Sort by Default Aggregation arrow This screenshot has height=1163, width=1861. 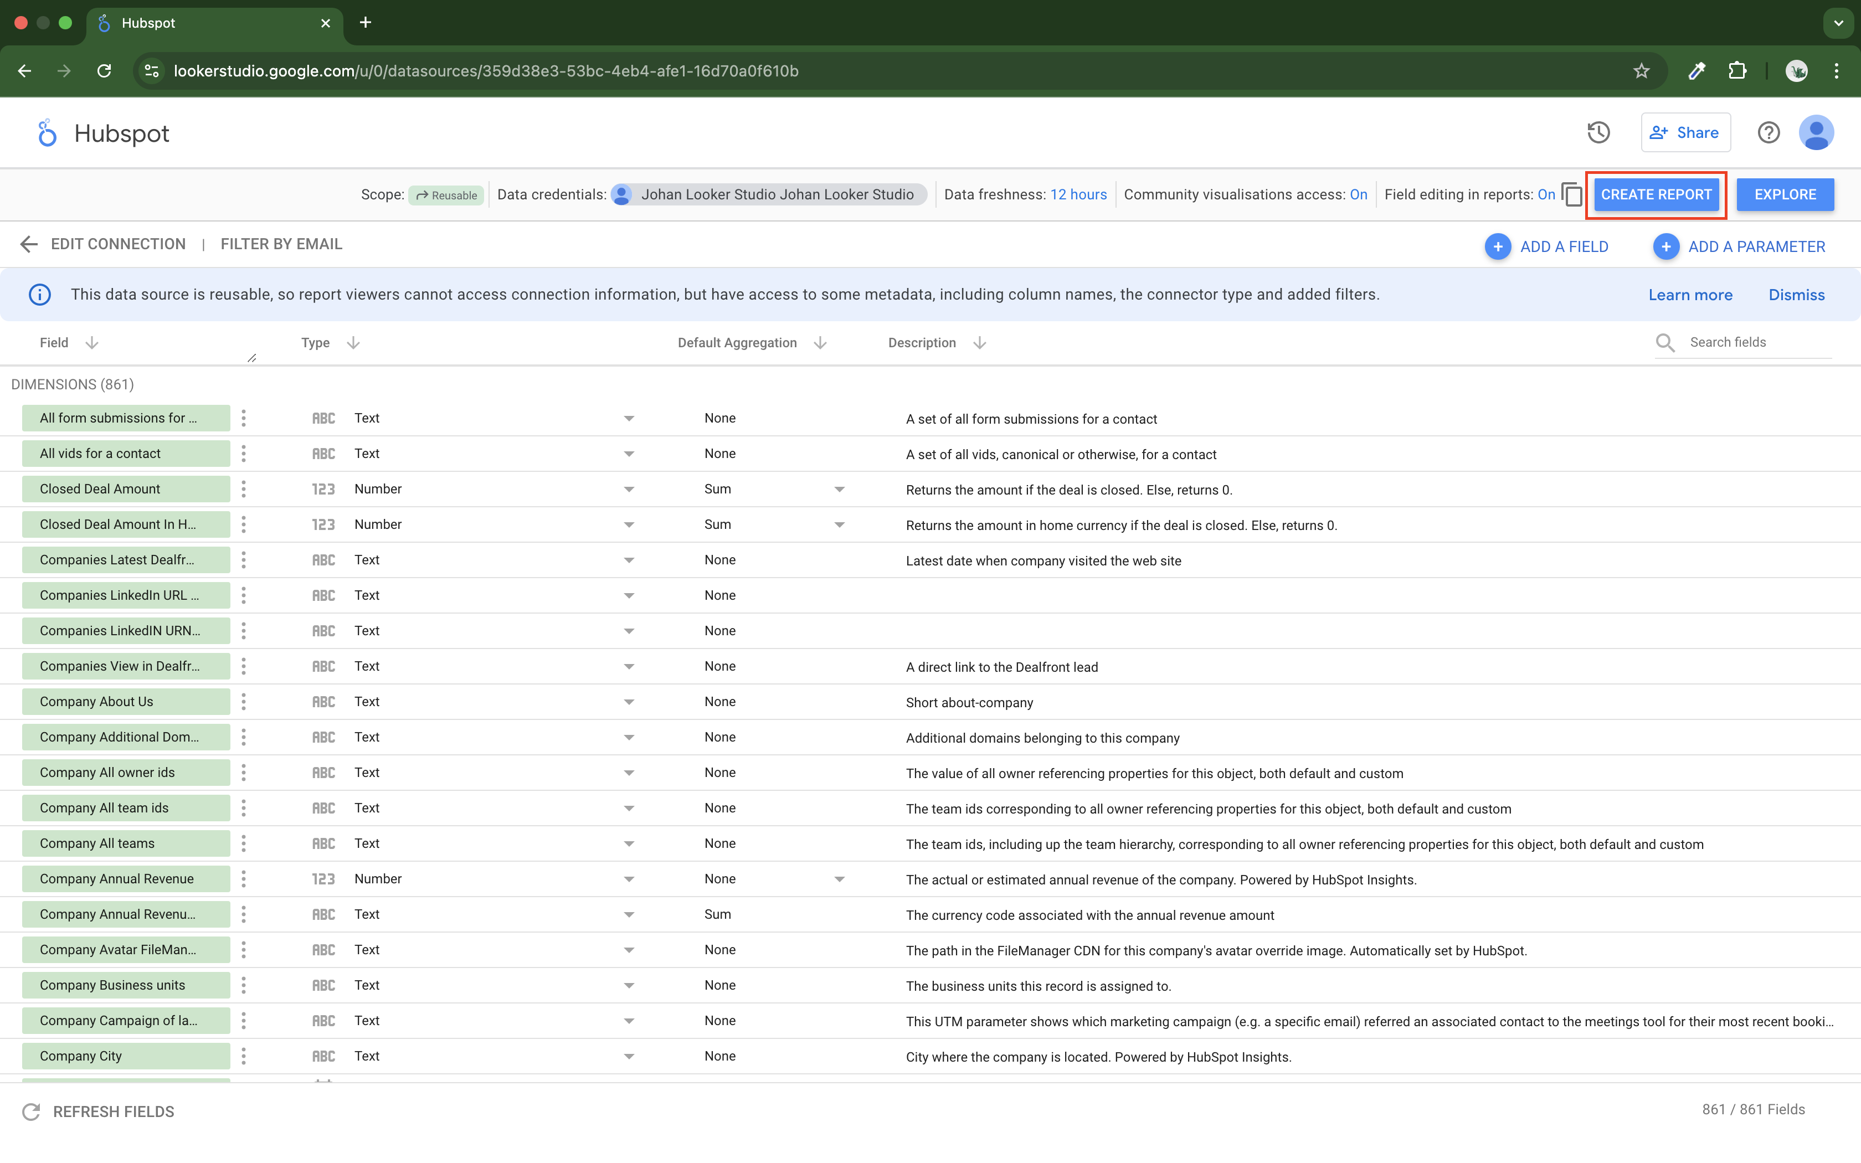click(820, 342)
